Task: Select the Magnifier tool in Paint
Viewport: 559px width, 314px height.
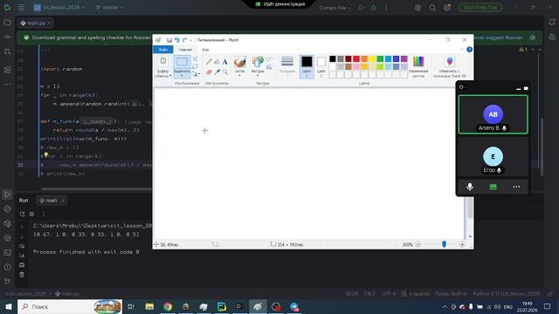Action: coord(225,72)
